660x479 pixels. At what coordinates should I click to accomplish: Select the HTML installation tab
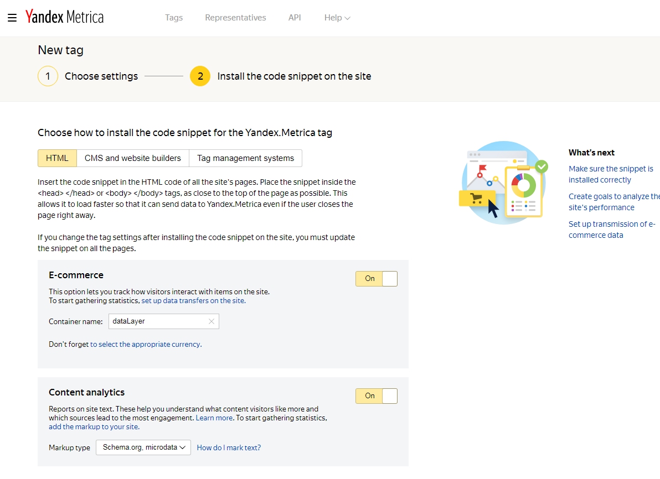click(x=57, y=158)
